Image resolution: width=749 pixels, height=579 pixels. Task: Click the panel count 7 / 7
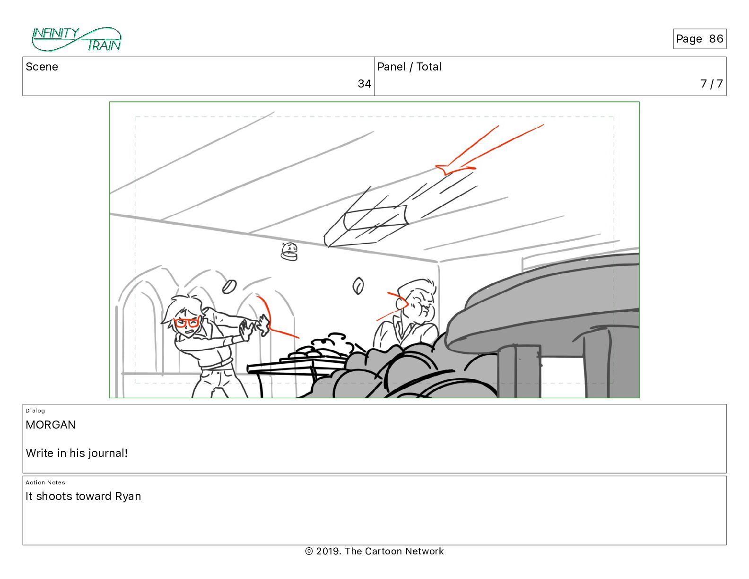[712, 84]
